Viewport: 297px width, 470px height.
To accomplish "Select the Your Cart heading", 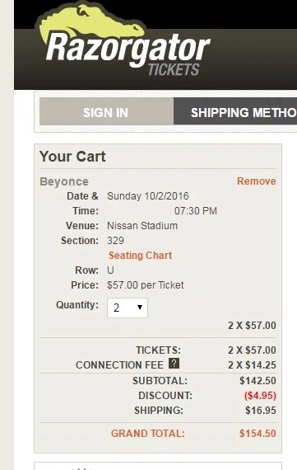I will [72, 157].
